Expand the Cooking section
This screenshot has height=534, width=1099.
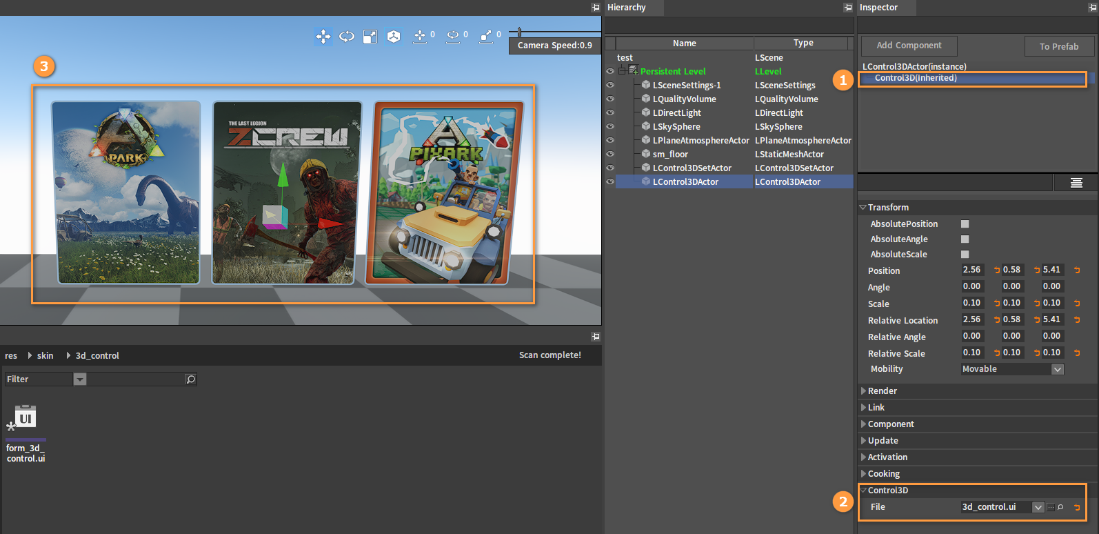click(x=863, y=473)
